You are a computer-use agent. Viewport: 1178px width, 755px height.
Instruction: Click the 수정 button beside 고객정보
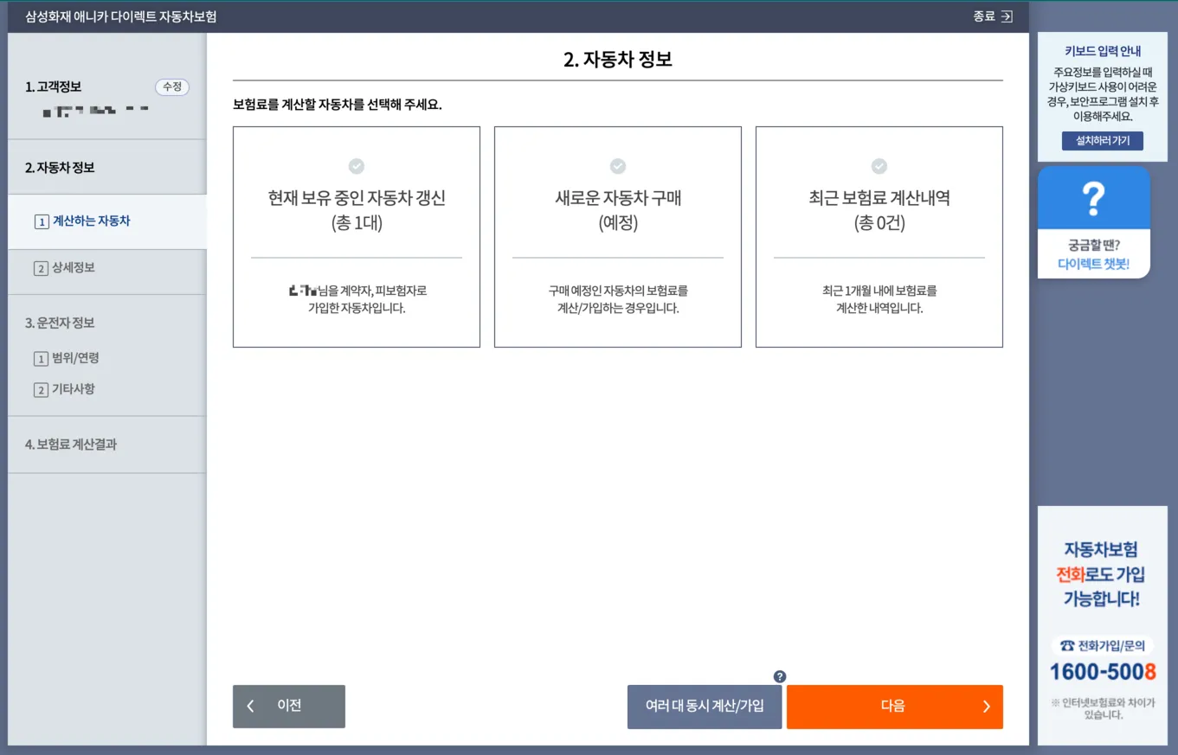[171, 86]
